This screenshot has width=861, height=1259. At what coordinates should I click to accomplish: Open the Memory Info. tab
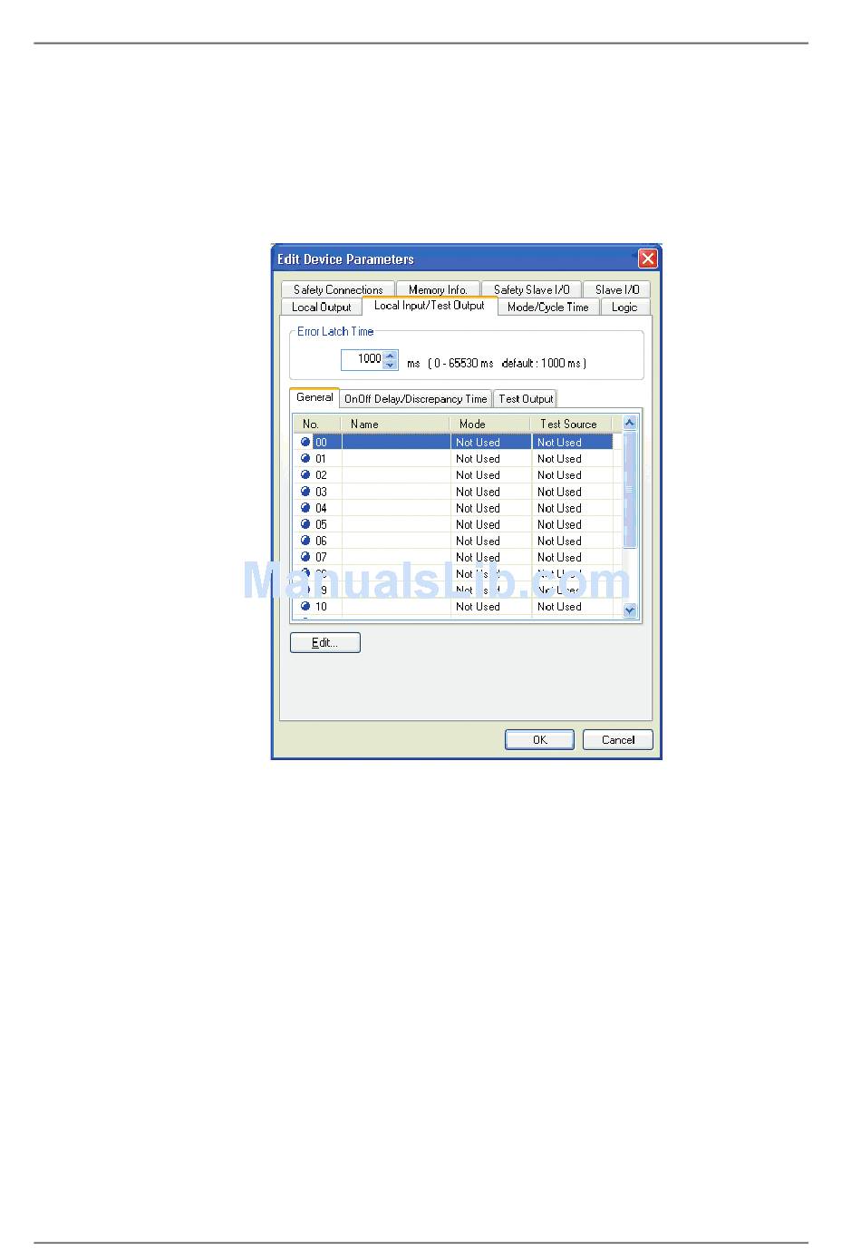(x=438, y=289)
